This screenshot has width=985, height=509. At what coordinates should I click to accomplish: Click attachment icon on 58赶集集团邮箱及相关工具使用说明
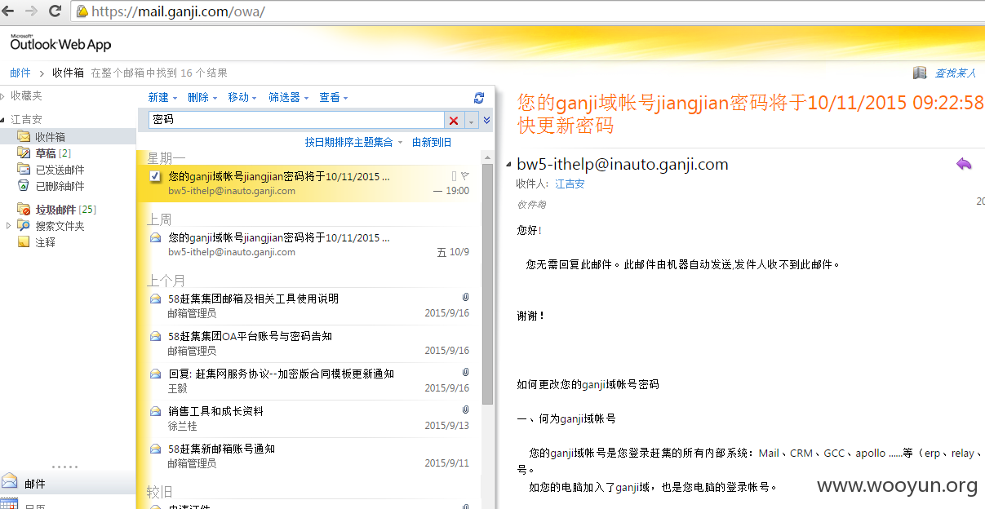[465, 297]
